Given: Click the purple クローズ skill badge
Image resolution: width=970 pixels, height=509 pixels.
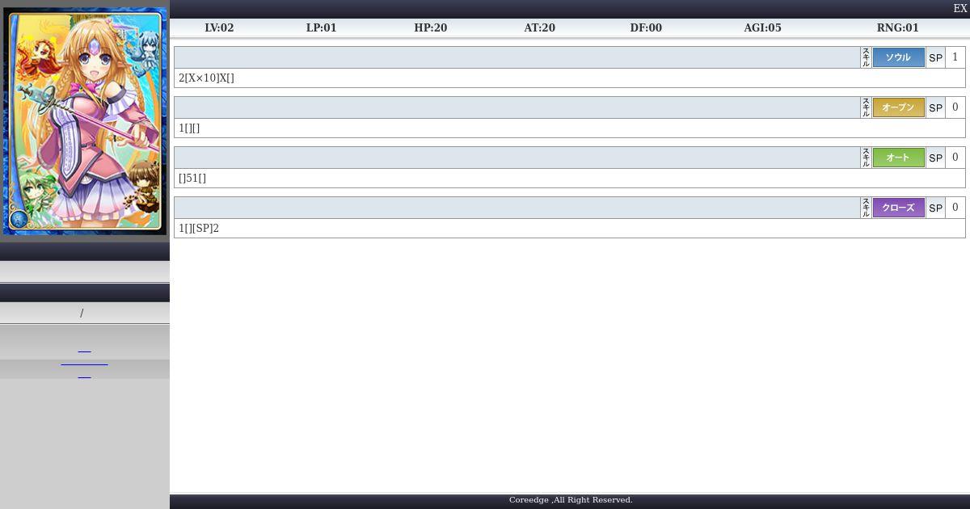Looking at the screenshot, I should point(898,208).
